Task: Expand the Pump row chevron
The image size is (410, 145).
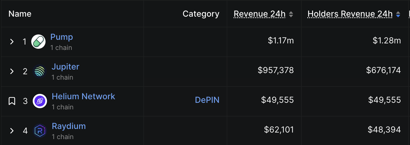Action: click(12, 42)
